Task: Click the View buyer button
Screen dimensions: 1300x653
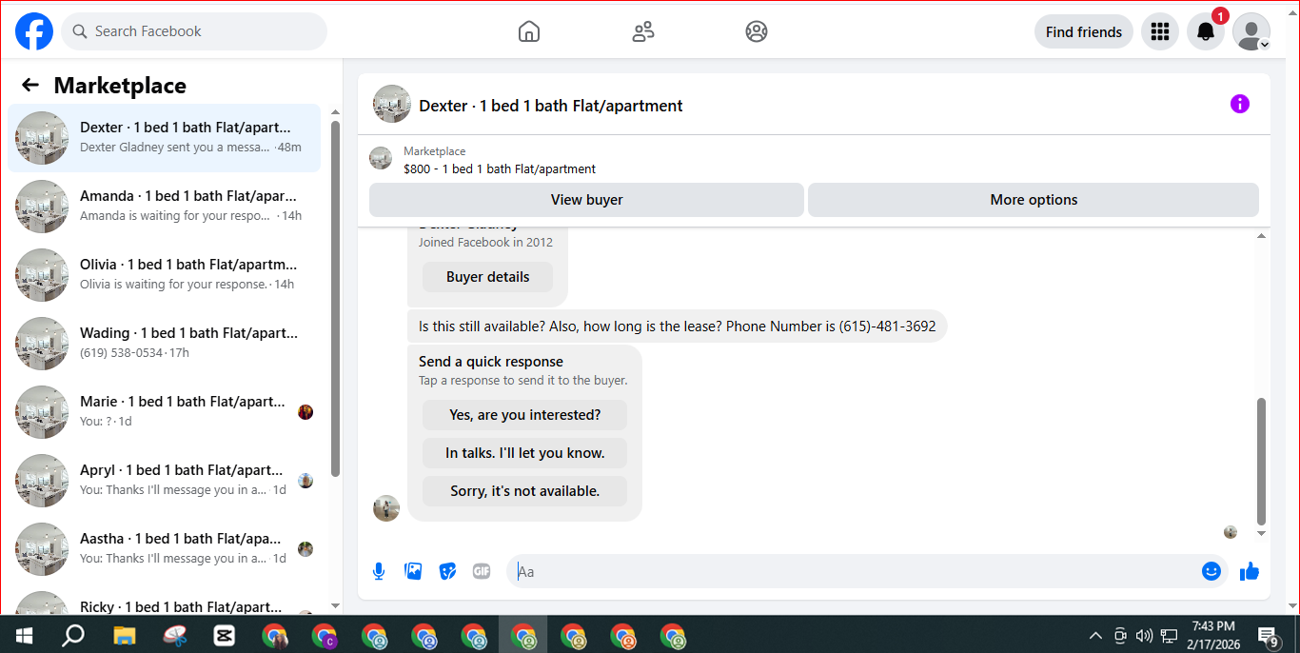Action: (x=586, y=200)
